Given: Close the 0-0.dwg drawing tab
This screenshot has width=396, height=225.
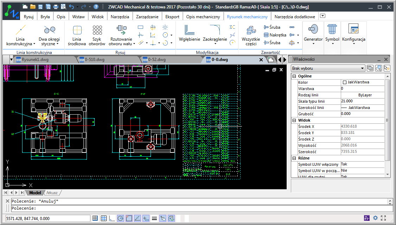Looking at the screenshot, I should [261, 60].
